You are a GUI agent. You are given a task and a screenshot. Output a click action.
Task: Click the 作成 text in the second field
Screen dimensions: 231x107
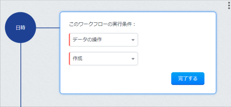pyautogui.click(x=77, y=59)
